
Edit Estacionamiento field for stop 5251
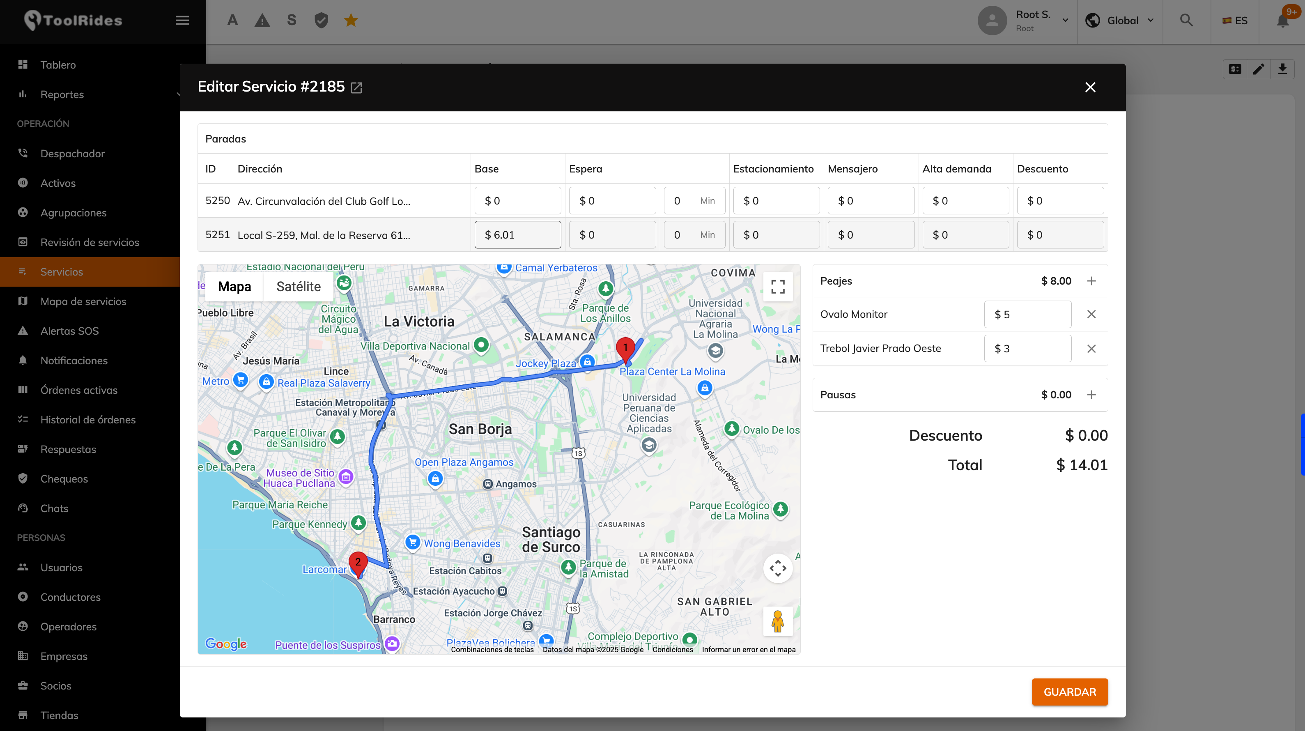pyautogui.click(x=776, y=234)
